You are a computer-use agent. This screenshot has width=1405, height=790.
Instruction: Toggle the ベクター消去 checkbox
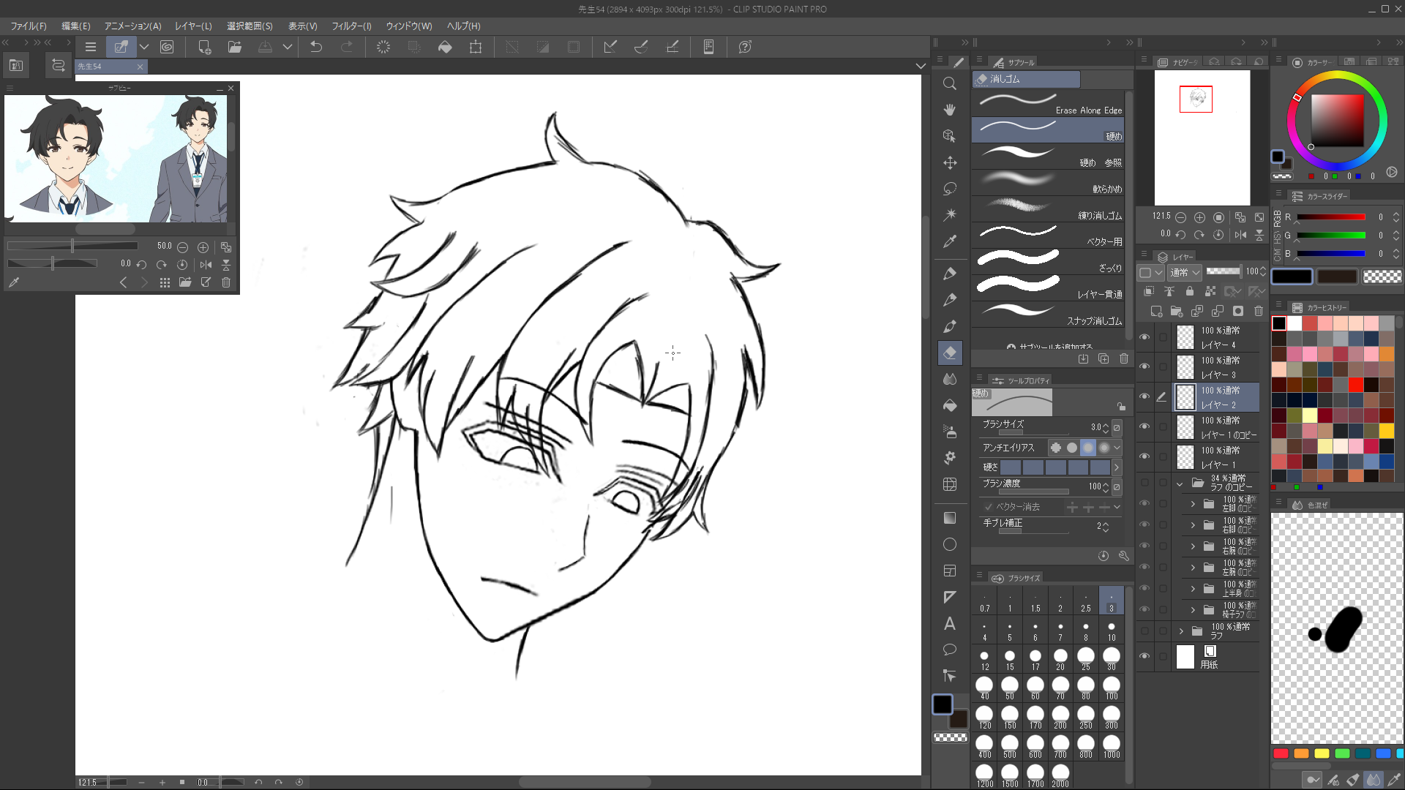(x=989, y=507)
